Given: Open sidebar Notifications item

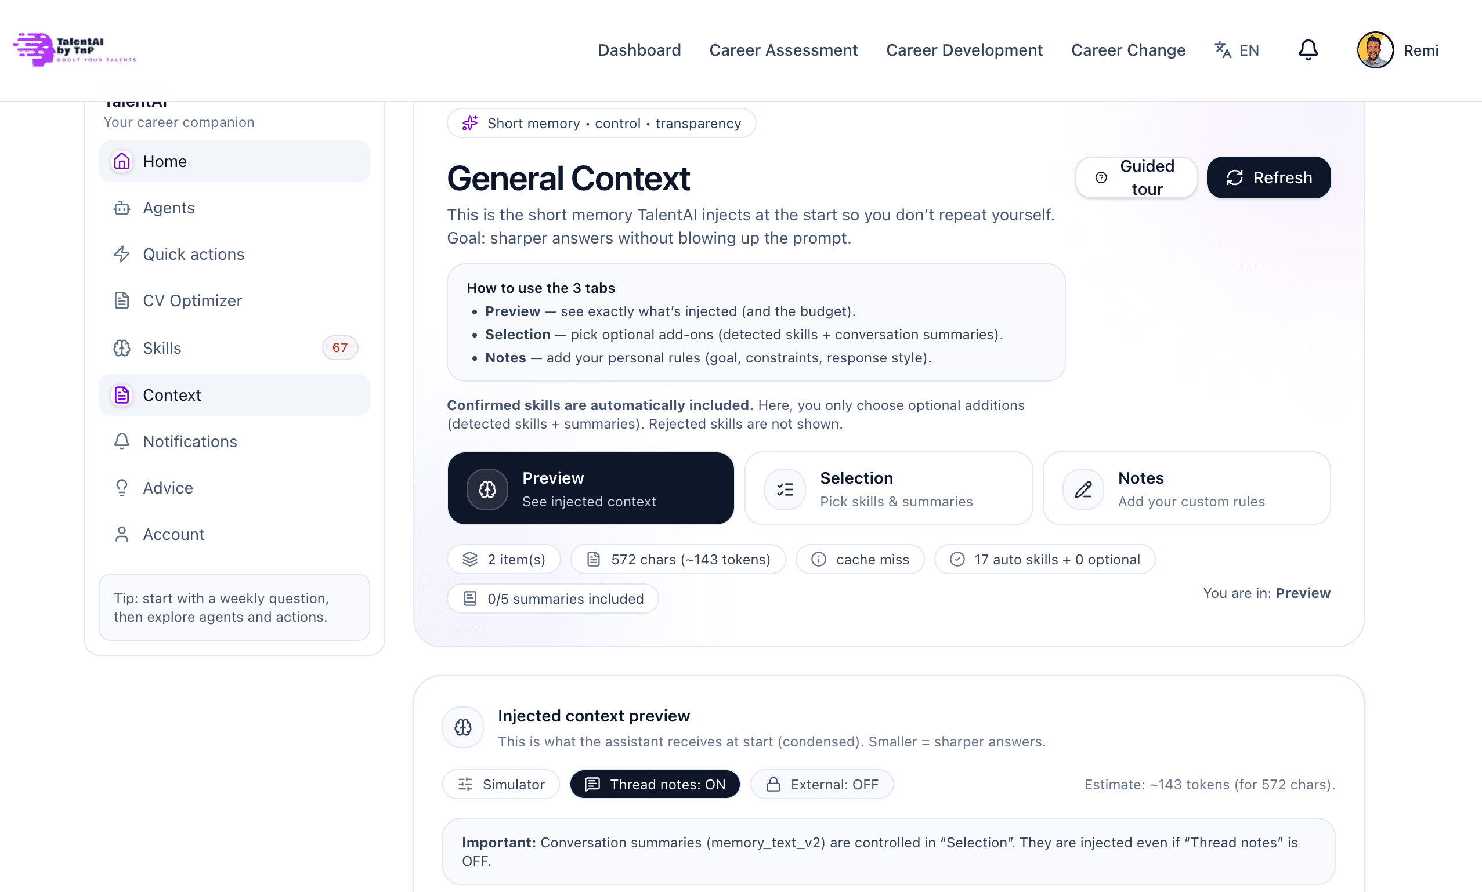Looking at the screenshot, I should click(189, 441).
